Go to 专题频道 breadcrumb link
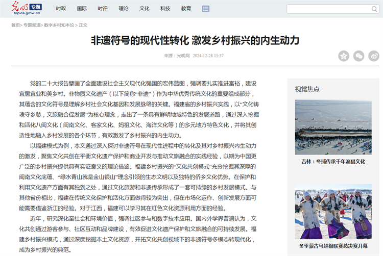The width and height of the screenshot is (383, 256). pyautogui.click(x=32, y=25)
